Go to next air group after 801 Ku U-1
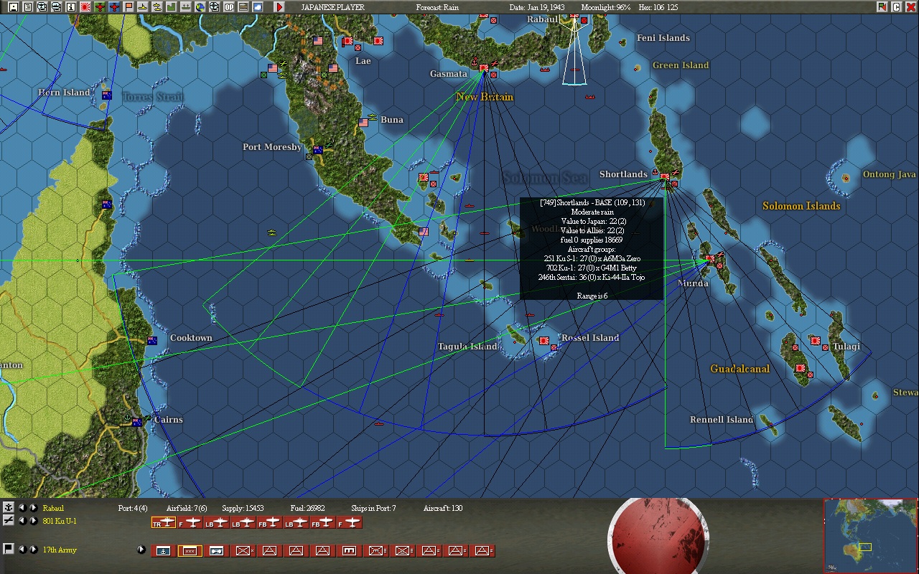The height and width of the screenshot is (574, 919). [33, 521]
